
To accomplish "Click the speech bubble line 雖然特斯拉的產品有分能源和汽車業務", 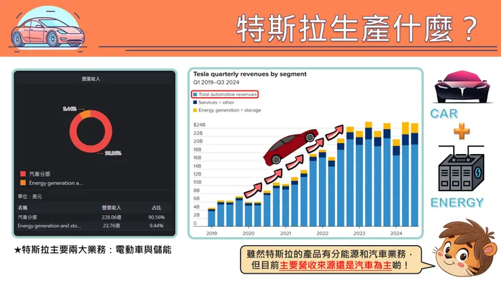I will 330,254.
